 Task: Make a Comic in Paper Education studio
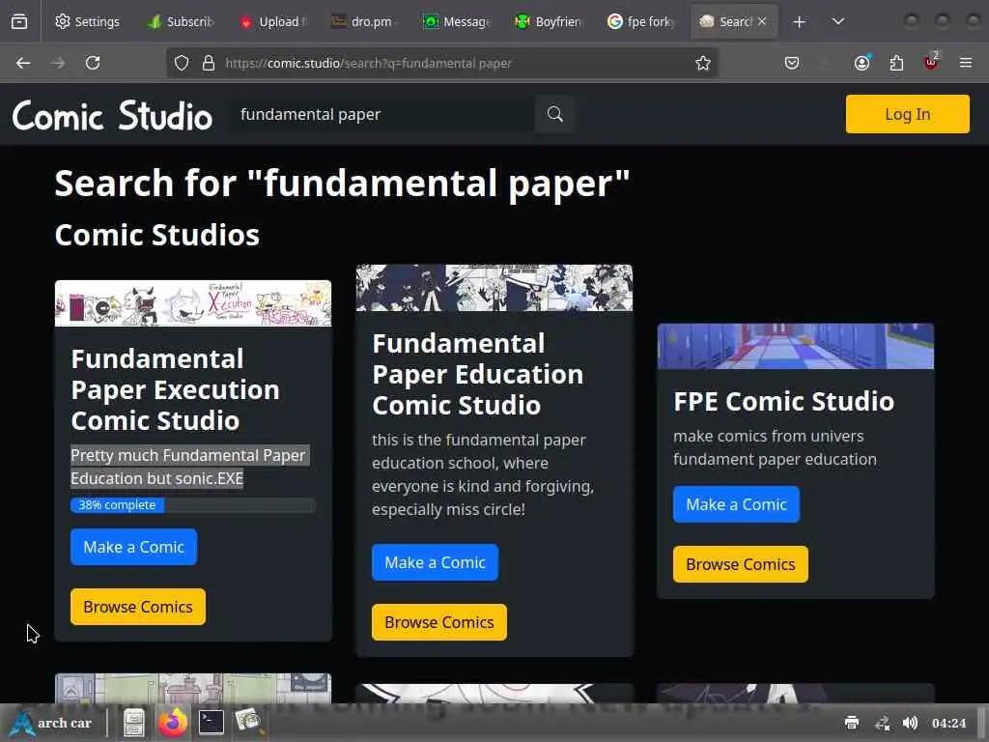click(436, 562)
